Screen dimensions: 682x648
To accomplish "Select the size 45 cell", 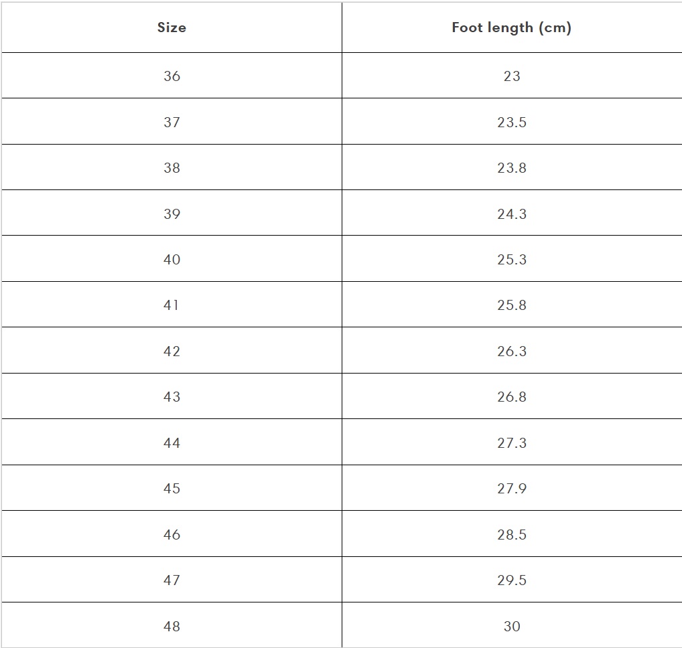I will [x=172, y=488].
